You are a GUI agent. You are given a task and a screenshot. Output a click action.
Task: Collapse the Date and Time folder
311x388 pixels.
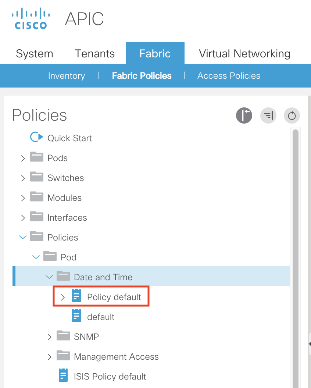point(49,277)
